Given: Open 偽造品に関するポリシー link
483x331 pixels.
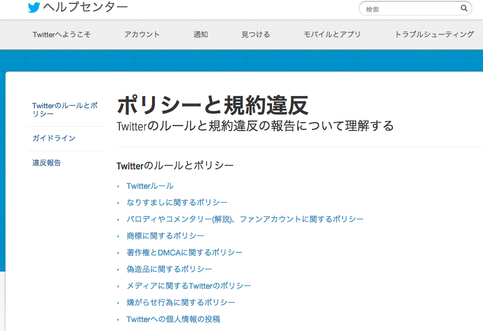Looking at the screenshot, I should tap(169, 269).
